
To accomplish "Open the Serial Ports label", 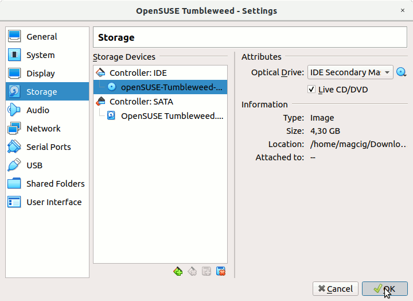I will point(49,147).
